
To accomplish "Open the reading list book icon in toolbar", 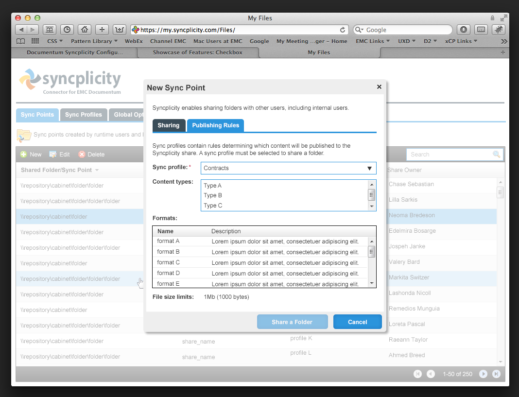I will 49,30.
